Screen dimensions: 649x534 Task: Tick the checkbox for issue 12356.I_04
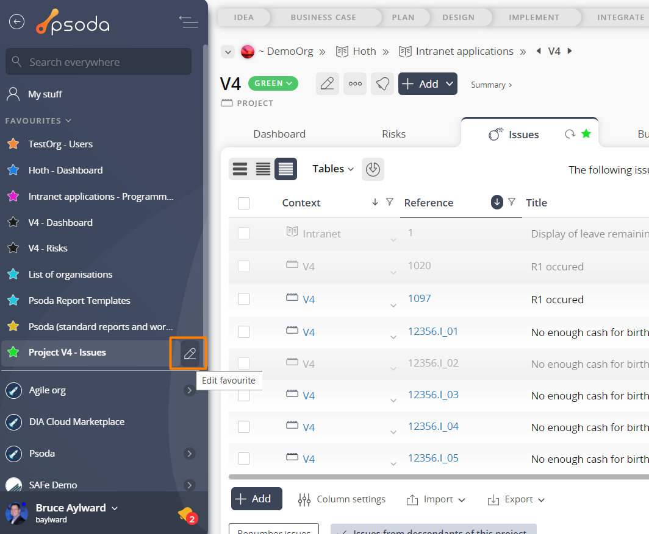(244, 427)
